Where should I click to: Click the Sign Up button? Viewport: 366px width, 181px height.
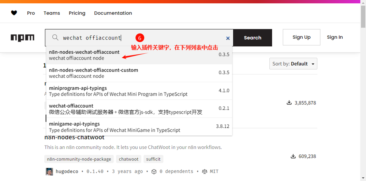[x=301, y=37]
